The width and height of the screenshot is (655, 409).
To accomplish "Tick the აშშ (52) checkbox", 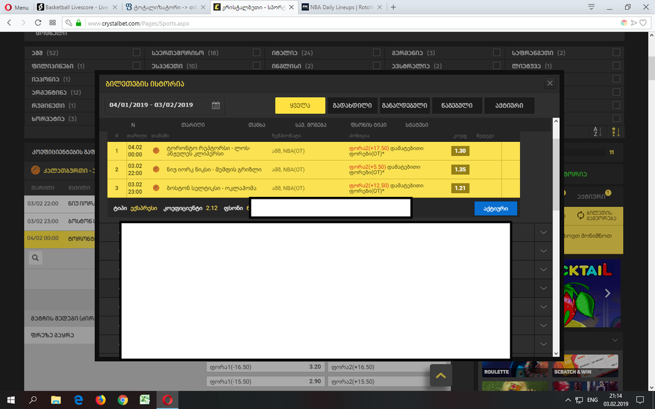I will tap(136, 52).
